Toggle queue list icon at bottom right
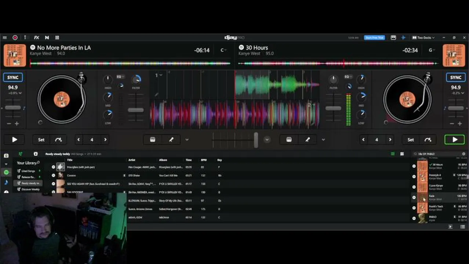Screen dimensions: 469x264 (463, 227)
